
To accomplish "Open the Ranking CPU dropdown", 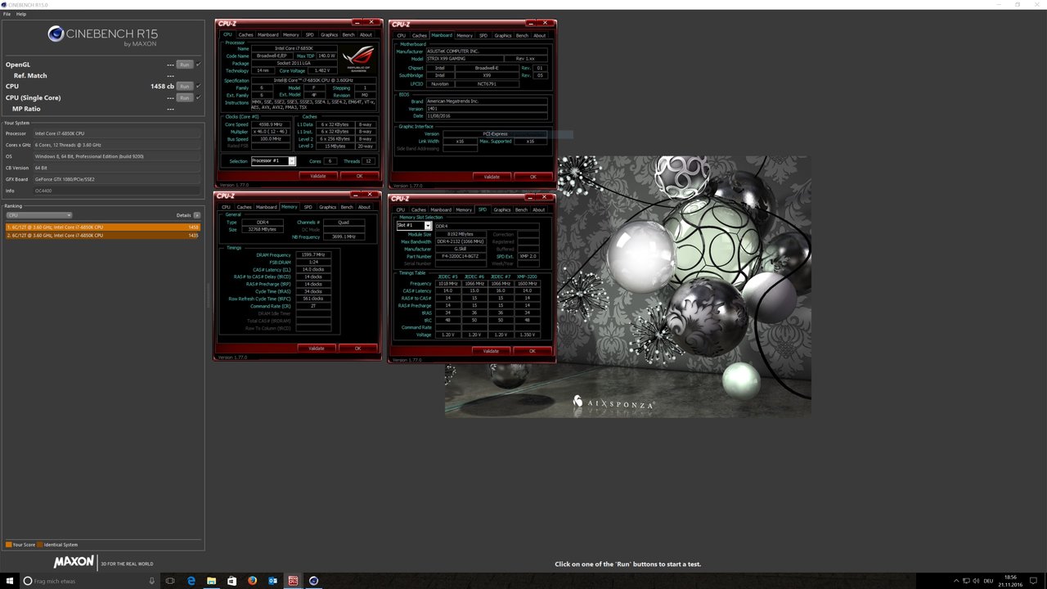I will tap(38, 215).
